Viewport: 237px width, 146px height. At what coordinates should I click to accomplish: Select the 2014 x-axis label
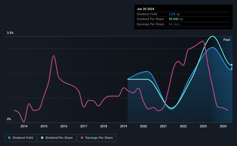click(24, 126)
